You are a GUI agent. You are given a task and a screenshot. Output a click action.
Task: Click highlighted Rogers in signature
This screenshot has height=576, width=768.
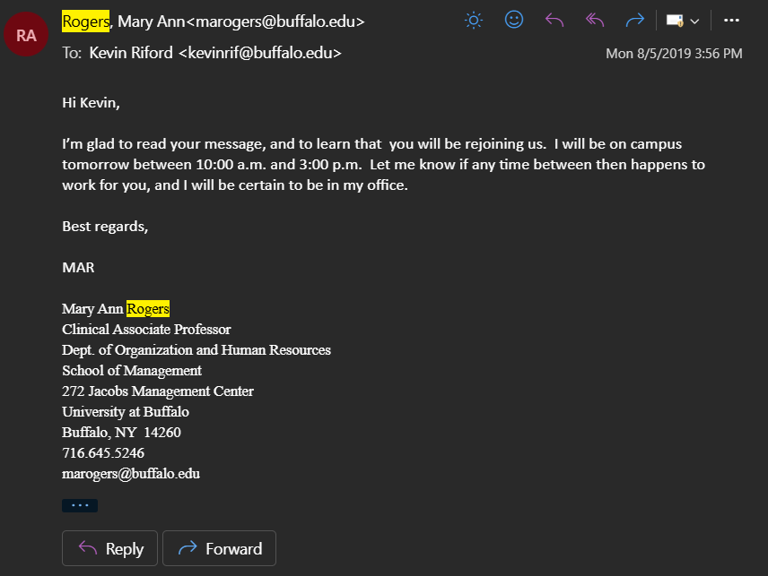148,308
